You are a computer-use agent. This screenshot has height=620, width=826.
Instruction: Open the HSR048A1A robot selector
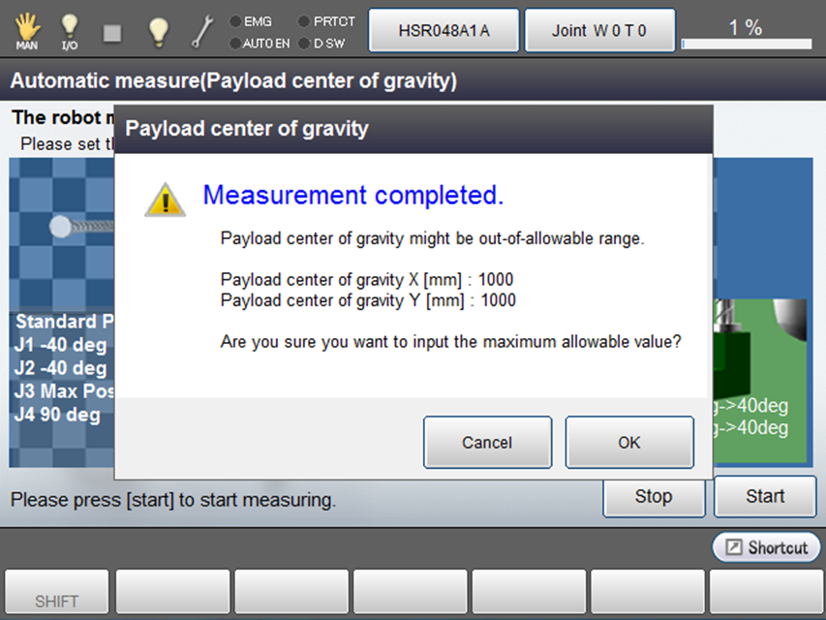(444, 30)
